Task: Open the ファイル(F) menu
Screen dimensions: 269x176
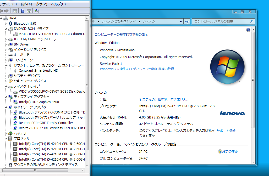Action: (8, 4)
